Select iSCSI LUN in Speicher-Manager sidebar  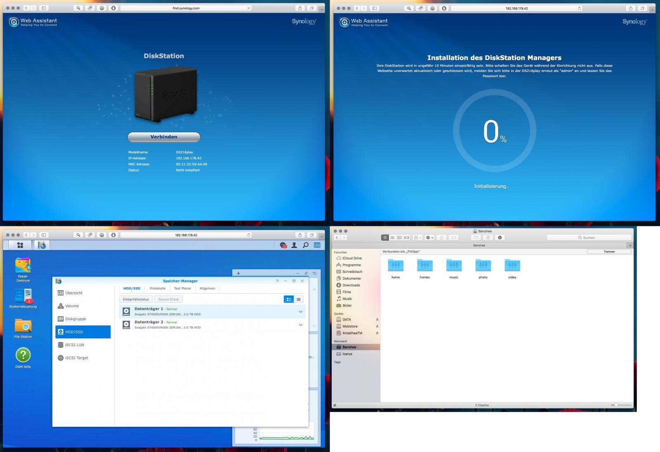[83, 345]
